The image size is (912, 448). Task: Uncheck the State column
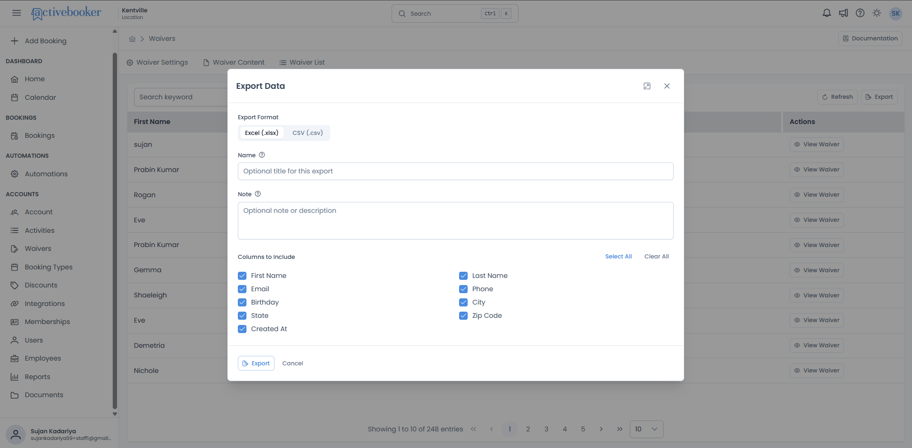(242, 315)
